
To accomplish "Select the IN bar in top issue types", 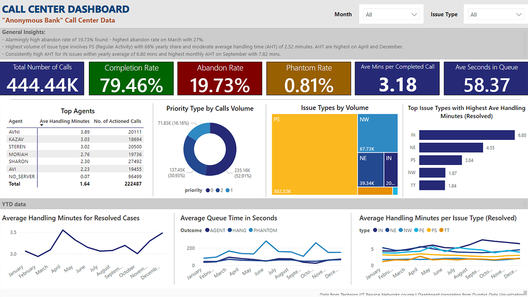I will pos(466,135).
